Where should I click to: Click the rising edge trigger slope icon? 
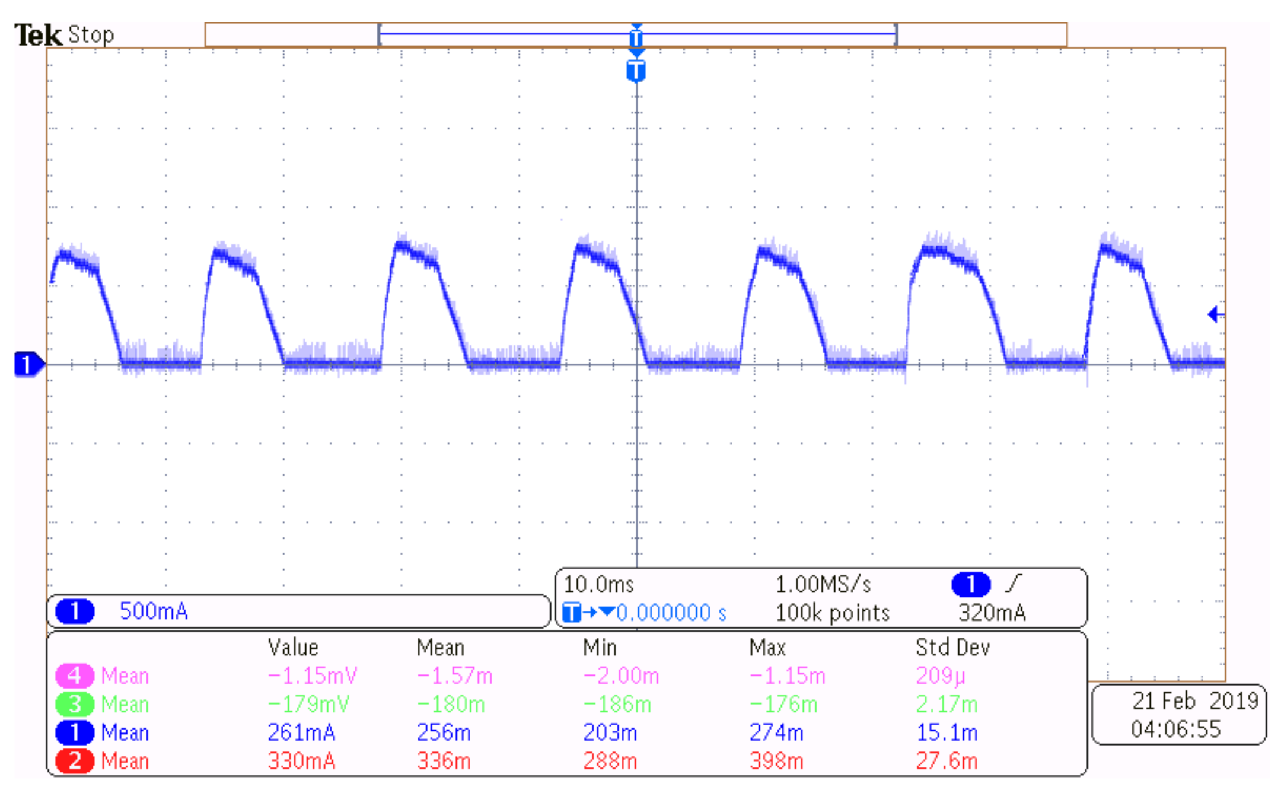pos(1014,584)
